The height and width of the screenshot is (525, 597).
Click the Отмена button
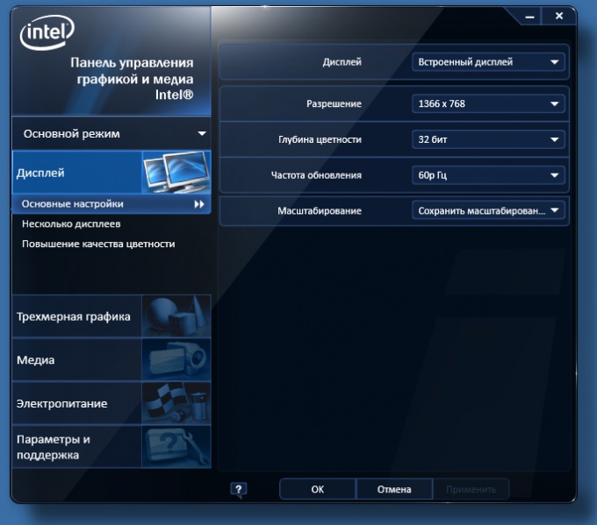pos(394,489)
